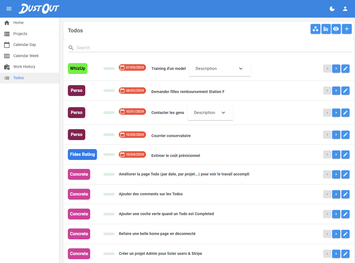Toggle dark mode with the moon icon

tap(332, 9)
